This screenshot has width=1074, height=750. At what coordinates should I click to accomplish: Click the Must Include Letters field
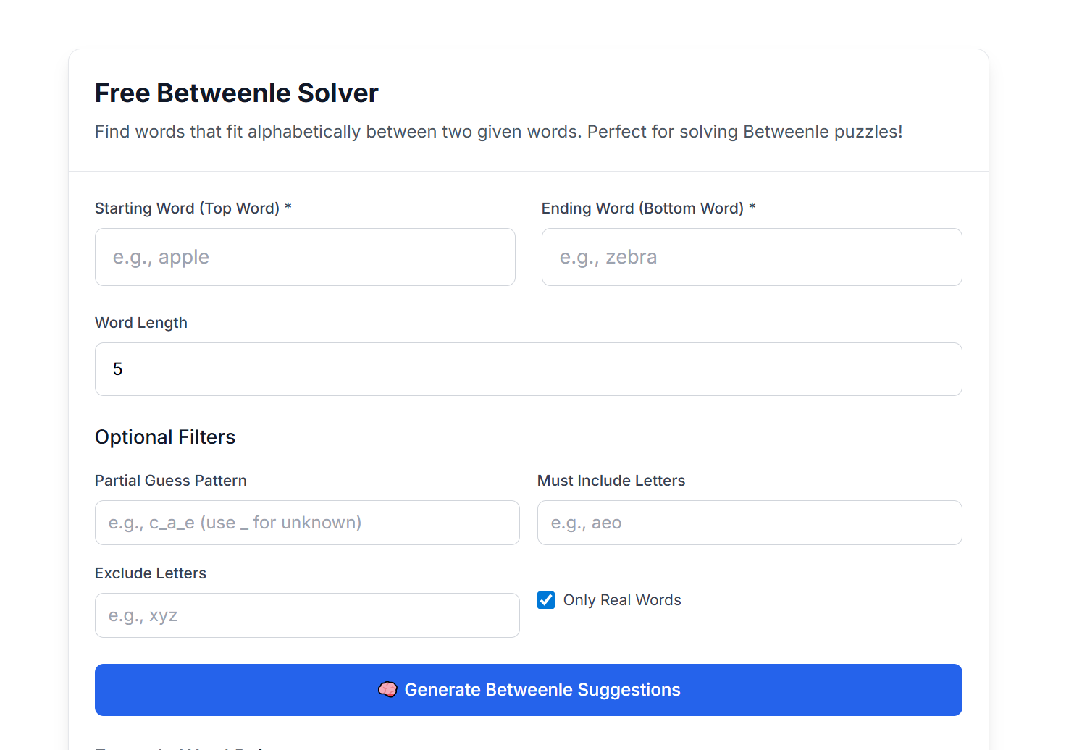(x=750, y=522)
